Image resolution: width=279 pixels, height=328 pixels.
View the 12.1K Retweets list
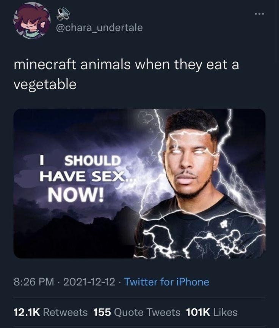click(x=50, y=312)
